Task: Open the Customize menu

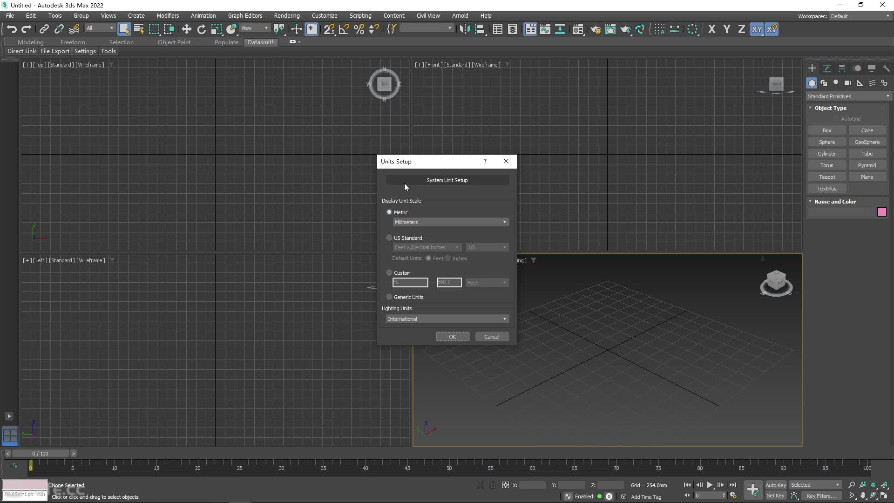Action: [325, 15]
